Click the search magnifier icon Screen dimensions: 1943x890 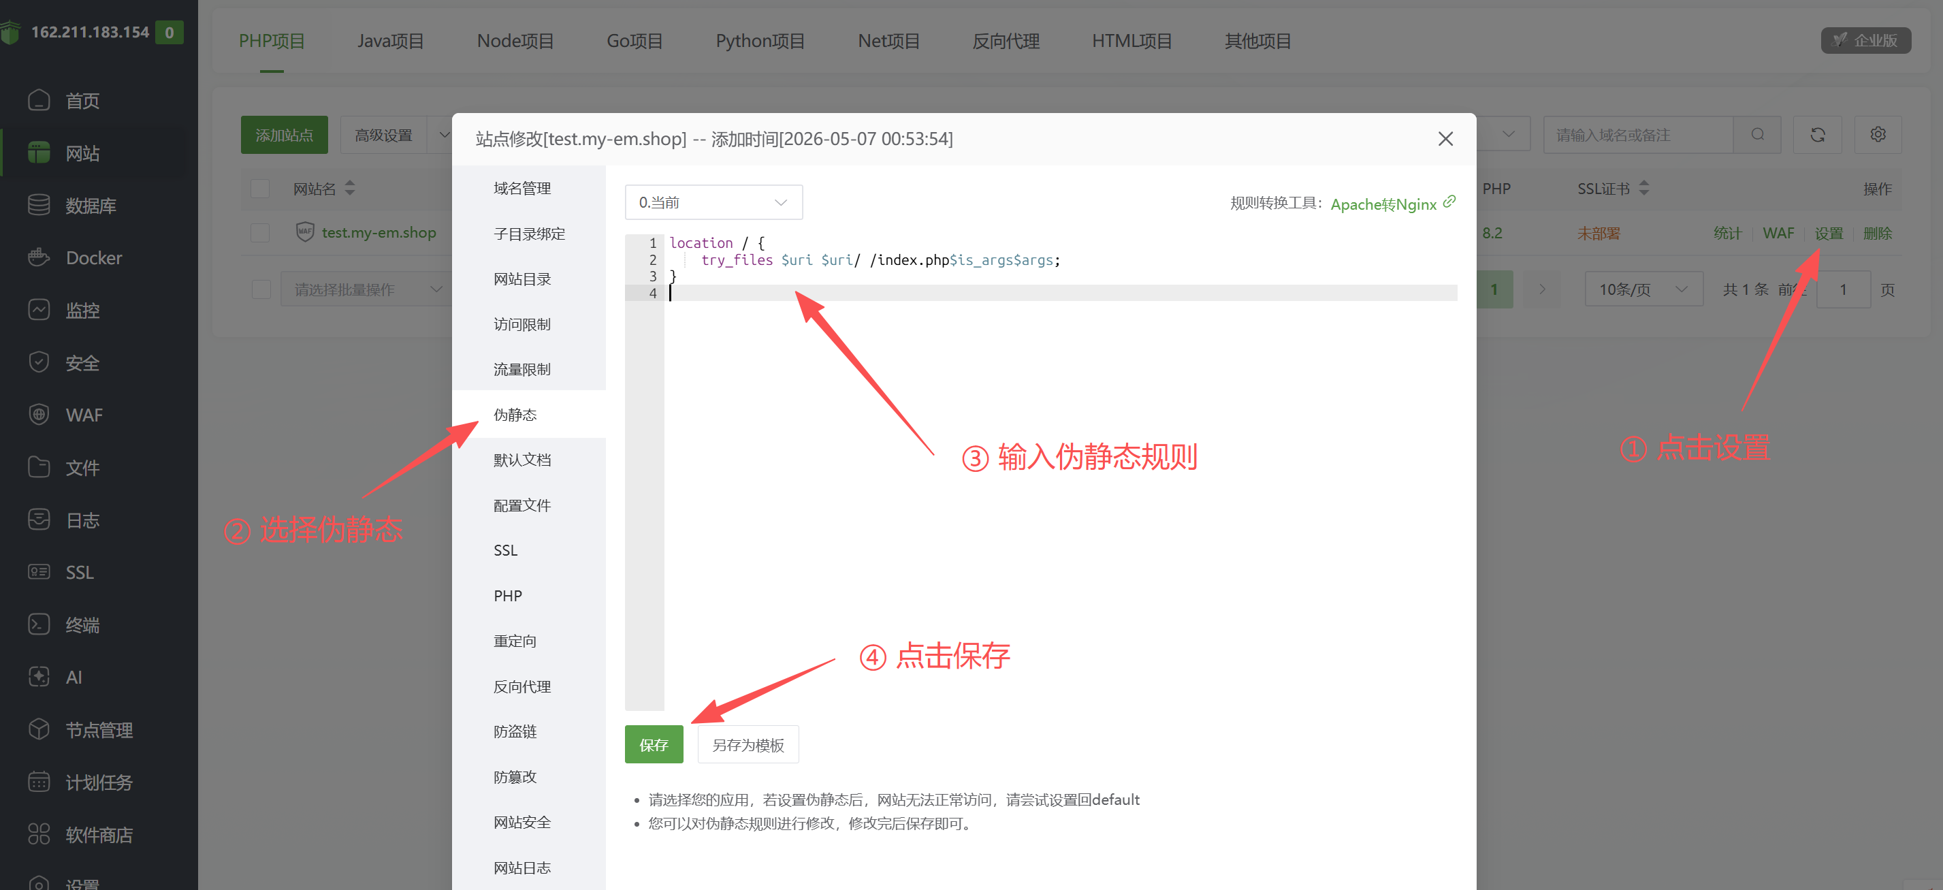click(x=1757, y=135)
